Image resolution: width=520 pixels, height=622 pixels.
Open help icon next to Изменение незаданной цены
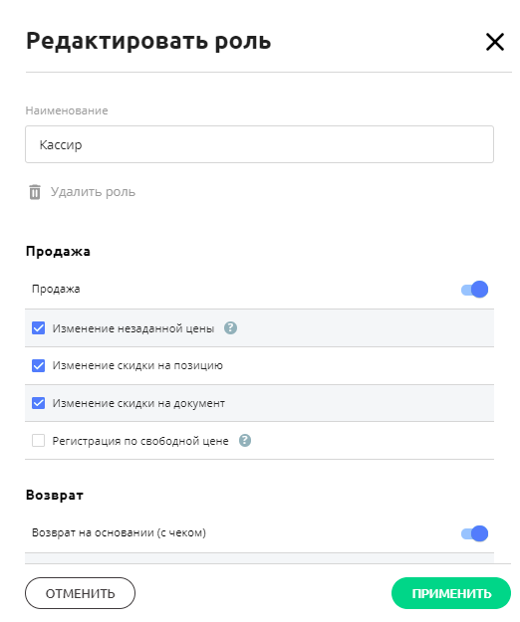pyautogui.click(x=230, y=328)
